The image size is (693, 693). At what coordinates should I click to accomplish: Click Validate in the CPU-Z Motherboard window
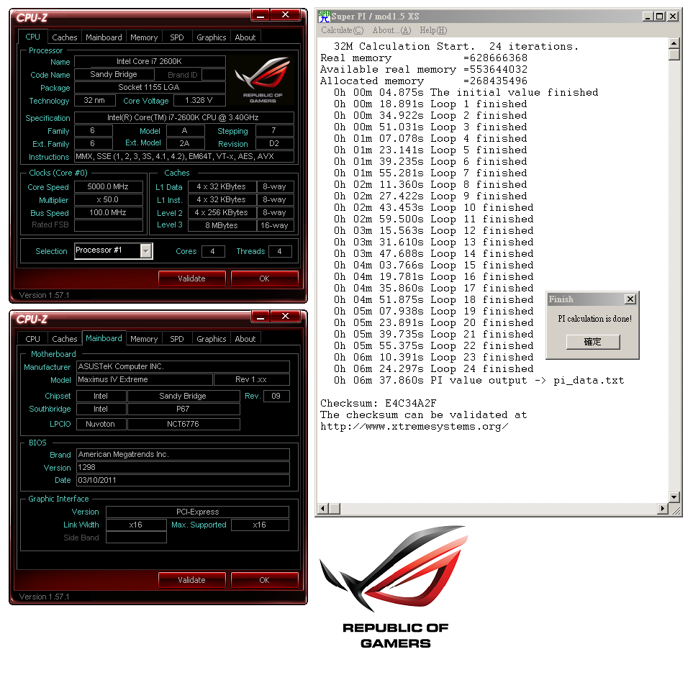click(192, 580)
